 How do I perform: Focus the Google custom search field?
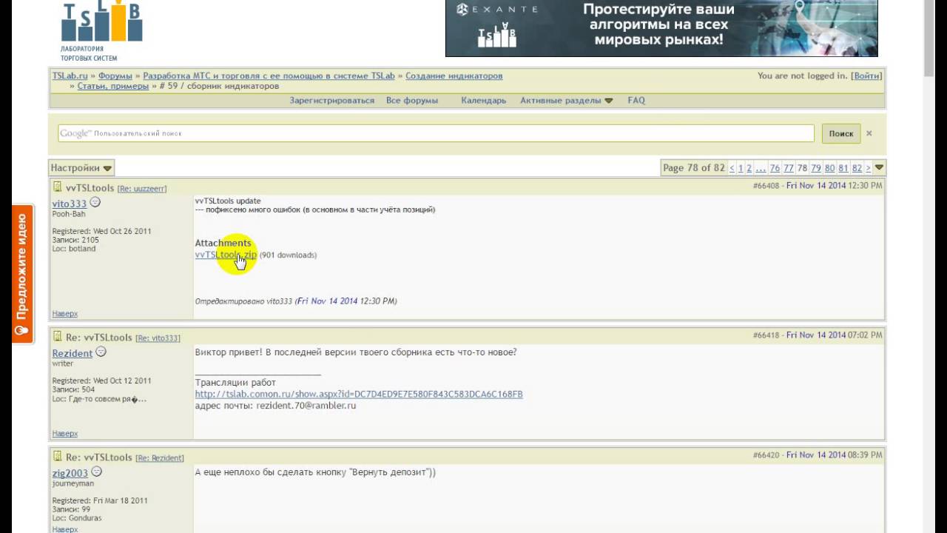[x=436, y=133]
